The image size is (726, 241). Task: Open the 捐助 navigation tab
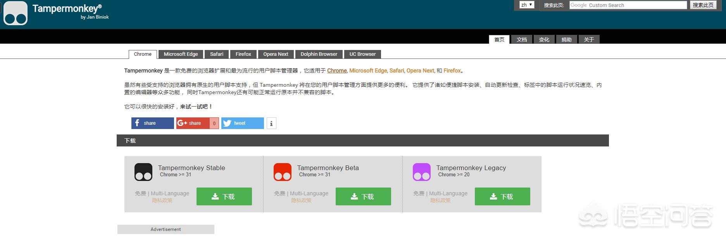click(x=567, y=40)
